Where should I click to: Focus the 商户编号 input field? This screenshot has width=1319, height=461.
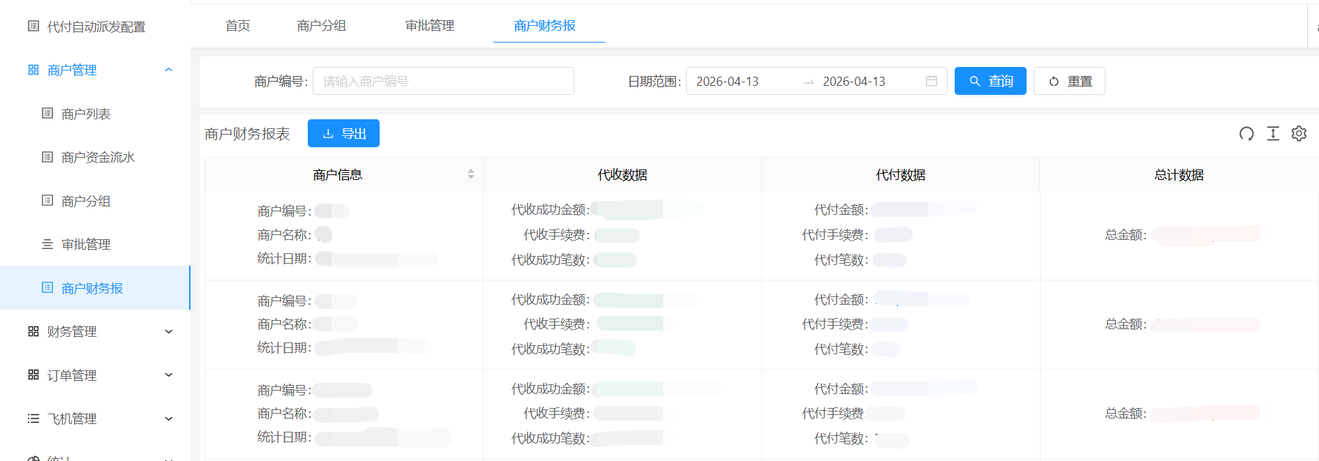443,81
